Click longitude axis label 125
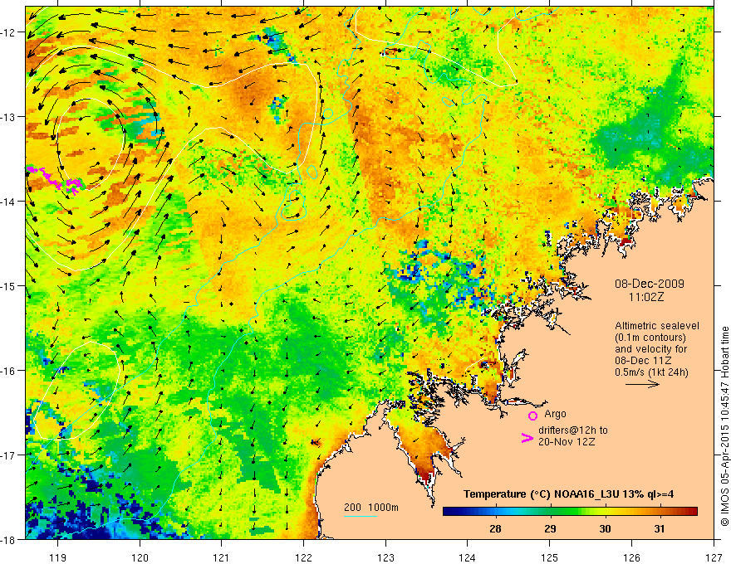The width and height of the screenshot is (731, 564). [x=550, y=557]
